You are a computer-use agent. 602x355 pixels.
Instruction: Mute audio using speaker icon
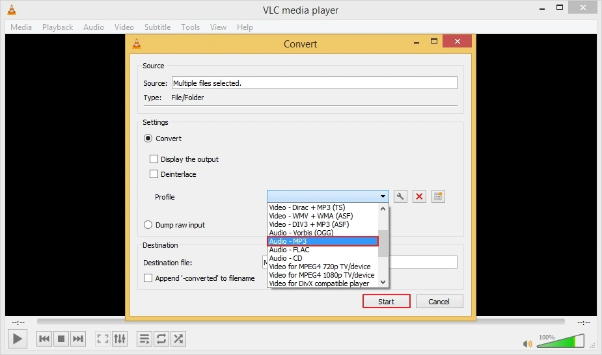528,343
